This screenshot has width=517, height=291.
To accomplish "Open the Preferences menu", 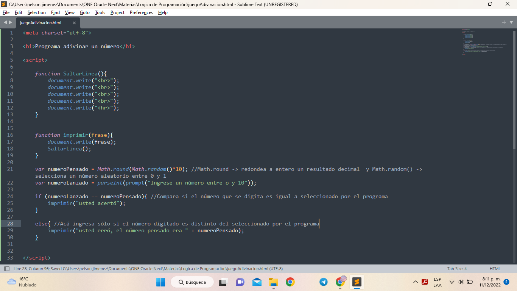I will click(141, 13).
